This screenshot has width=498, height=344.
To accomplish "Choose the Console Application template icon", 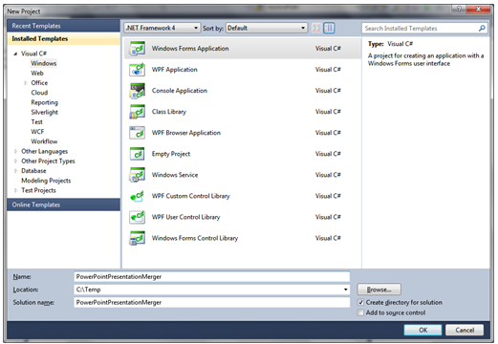I will tap(138, 91).
